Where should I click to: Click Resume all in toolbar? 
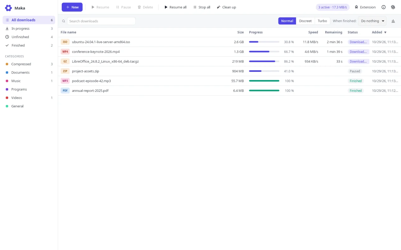pyautogui.click(x=175, y=7)
